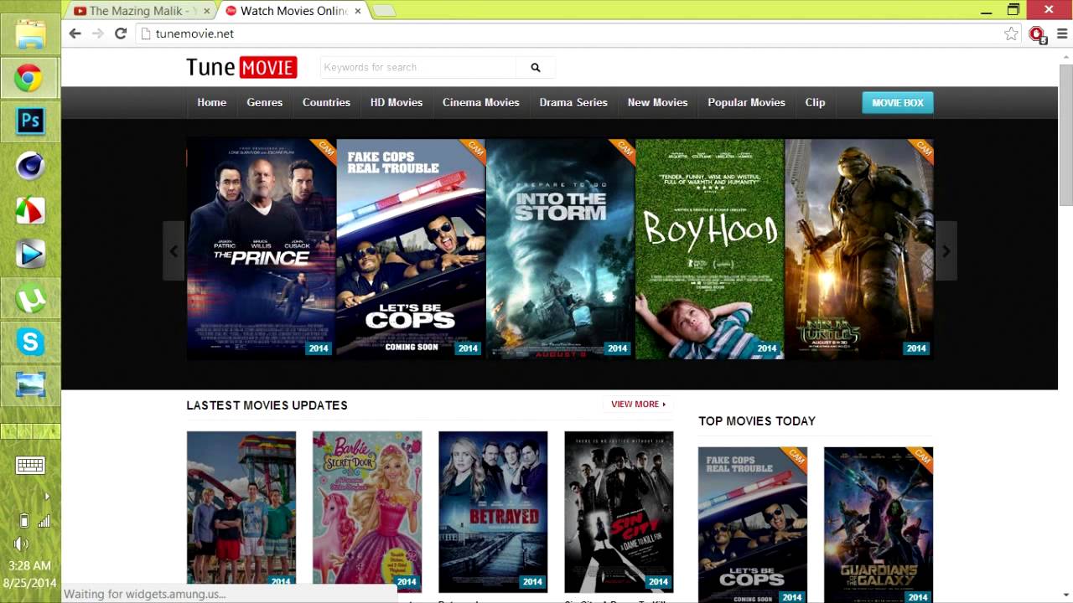This screenshot has height=603, width=1073.
Task: Click the page vertical scrollbar thumb
Action: [1065, 134]
